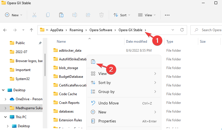Open the New dropdown button
The image size is (222, 130).
pos(14,15)
